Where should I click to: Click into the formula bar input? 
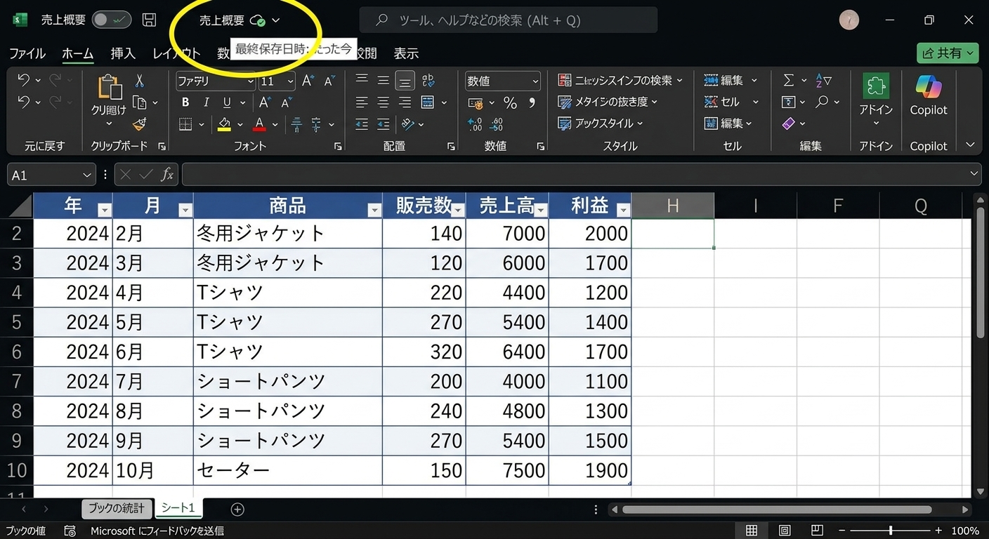click(581, 174)
